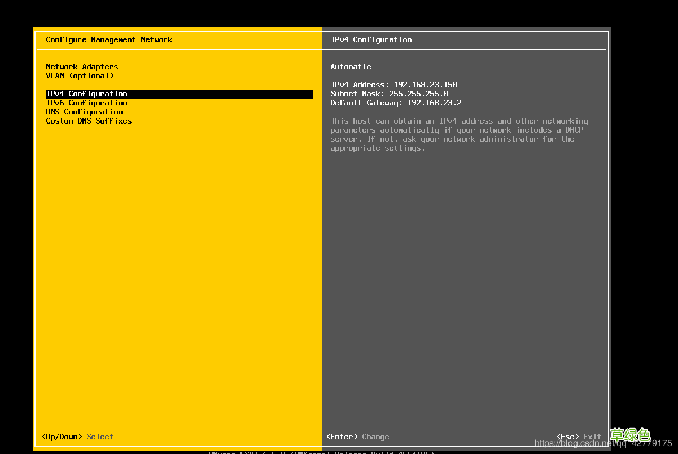The image size is (678, 454).
Task: Click the Configure Management Network title
Action: (x=109, y=40)
